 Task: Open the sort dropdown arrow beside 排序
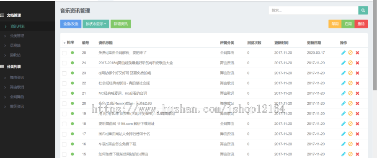pos(64,43)
